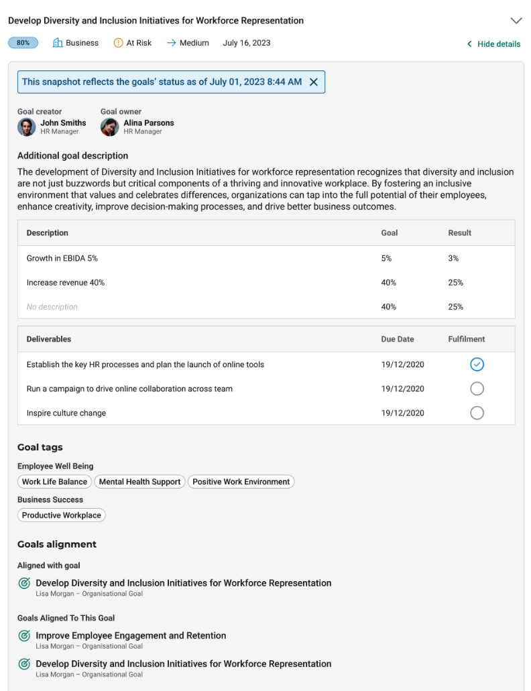Click target icon of last aligned goal
The height and width of the screenshot is (691, 531).
pyautogui.click(x=24, y=664)
